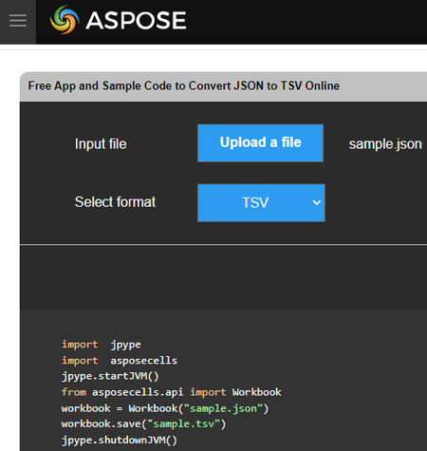Open the hamburger menu icon

pos(18,21)
